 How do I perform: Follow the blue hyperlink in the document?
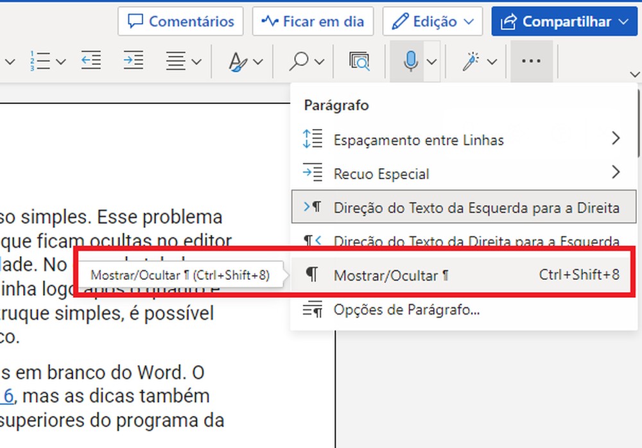point(6,396)
